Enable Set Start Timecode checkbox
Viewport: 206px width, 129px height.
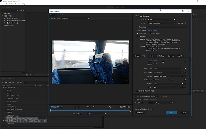[x=136, y=99]
